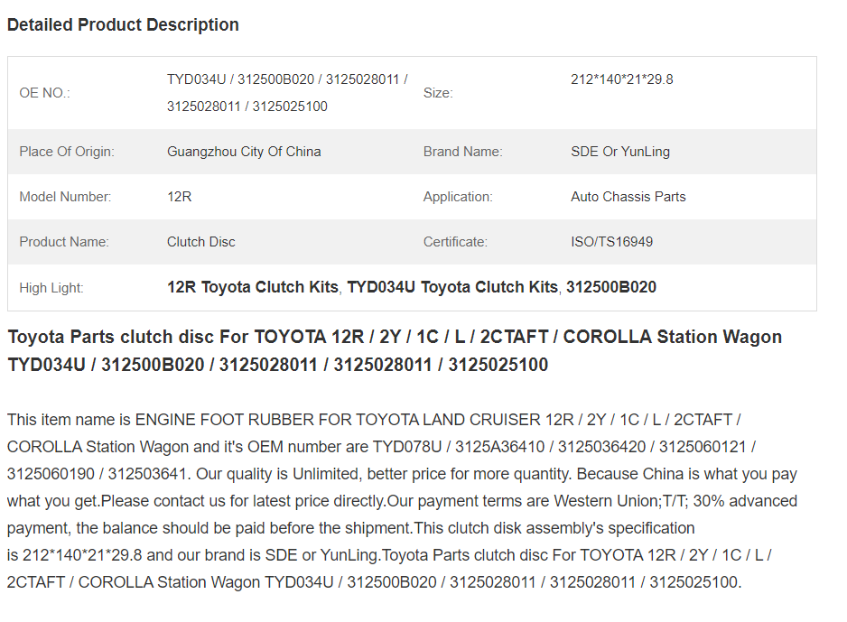Open the 'TYD034U Toyota Clutch Kits' highlight link
Screen dimensions: 847x622
(x=452, y=287)
